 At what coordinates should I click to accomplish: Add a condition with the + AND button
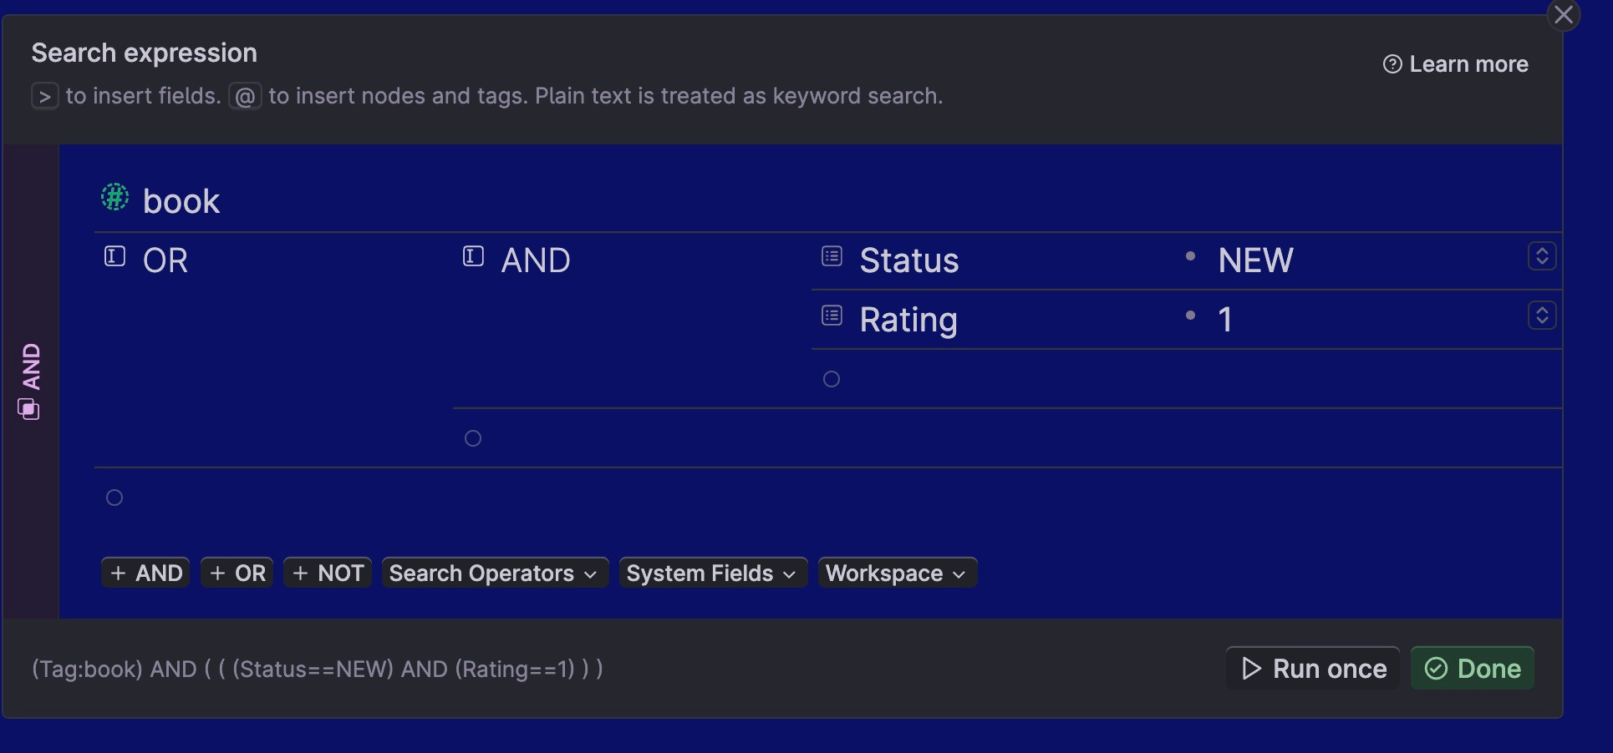[x=145, y=573]
